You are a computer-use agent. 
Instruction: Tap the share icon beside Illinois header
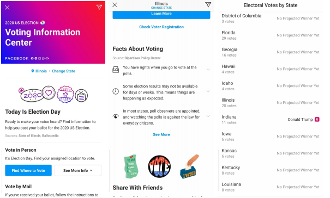pos(208,4)
